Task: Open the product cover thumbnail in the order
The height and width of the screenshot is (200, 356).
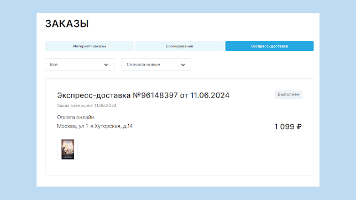Action: click(68, 149)
